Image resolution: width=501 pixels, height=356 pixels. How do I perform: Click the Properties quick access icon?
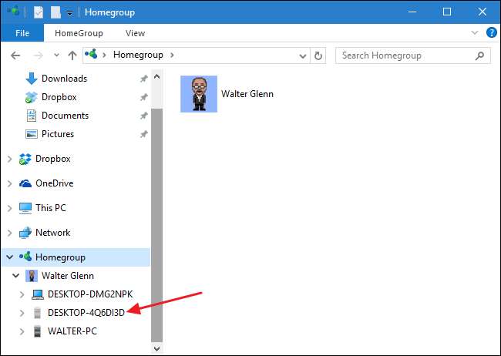pyautogui.click(x=39, y=12)
